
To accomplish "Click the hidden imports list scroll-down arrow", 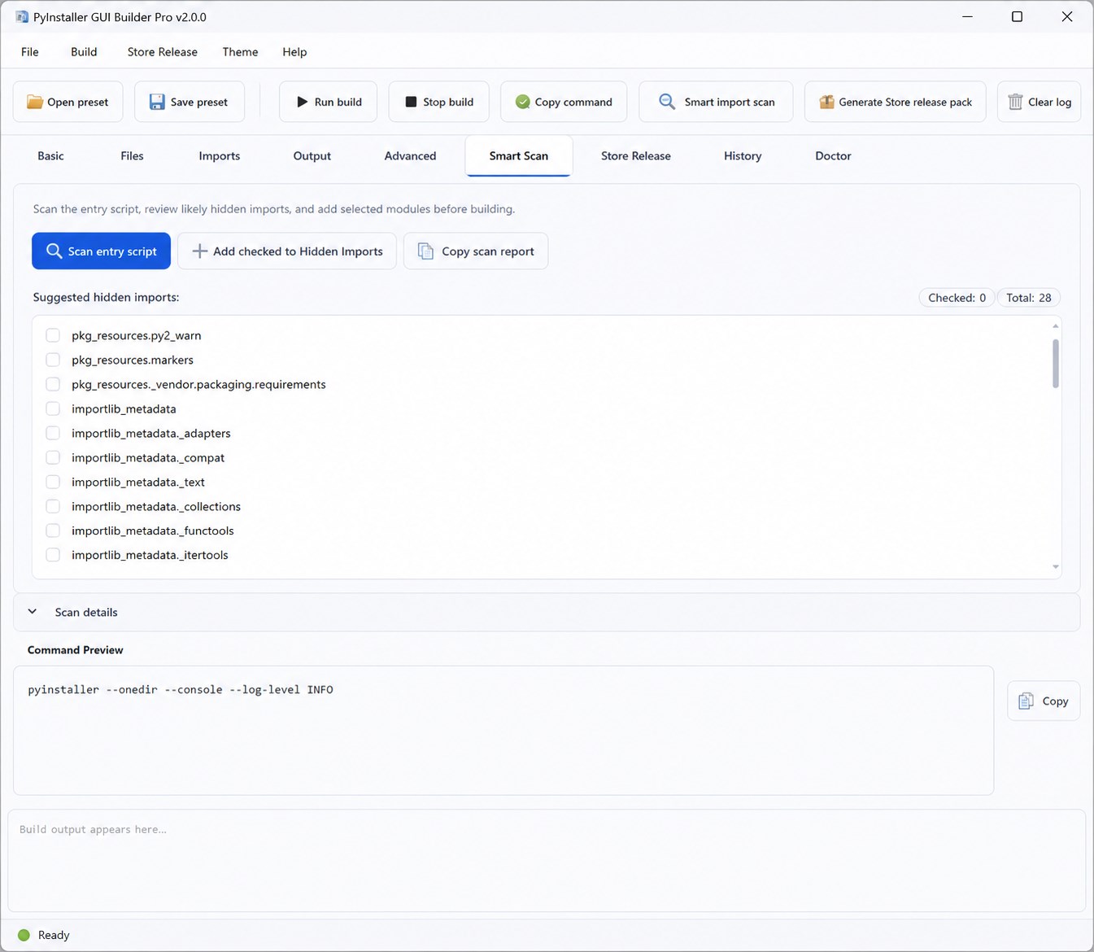I will [x=1056, y=567].
